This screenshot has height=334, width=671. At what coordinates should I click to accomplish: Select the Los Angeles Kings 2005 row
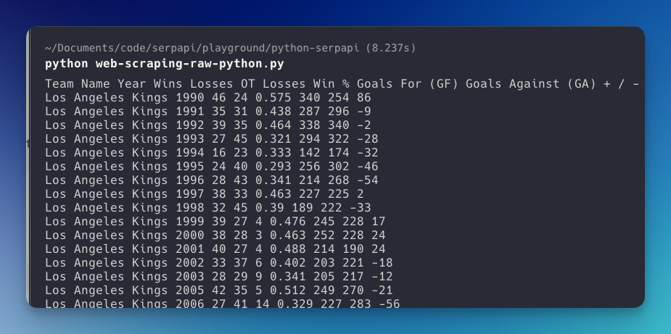point(218,290)
